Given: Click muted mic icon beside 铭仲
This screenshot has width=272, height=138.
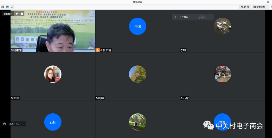Looking at the screenshot, I should [12, 98].
